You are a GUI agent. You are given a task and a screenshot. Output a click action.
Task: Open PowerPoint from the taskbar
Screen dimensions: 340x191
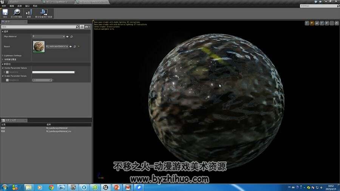pos(117,187)
